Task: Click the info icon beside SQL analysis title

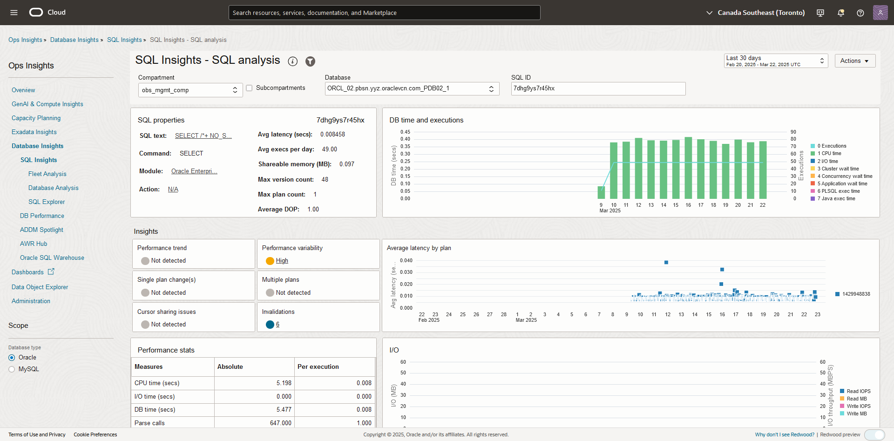Action: [293, 61]
